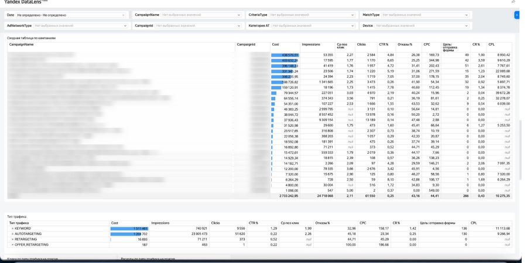Screen dimensions: 527x263
Task: Open the Device filter dropdown
Action: [x=422, y=26]
